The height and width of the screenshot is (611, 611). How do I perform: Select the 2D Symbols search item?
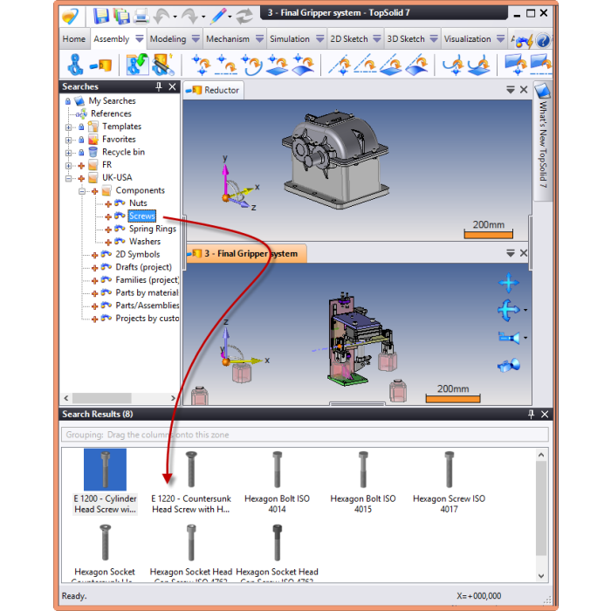138,255
